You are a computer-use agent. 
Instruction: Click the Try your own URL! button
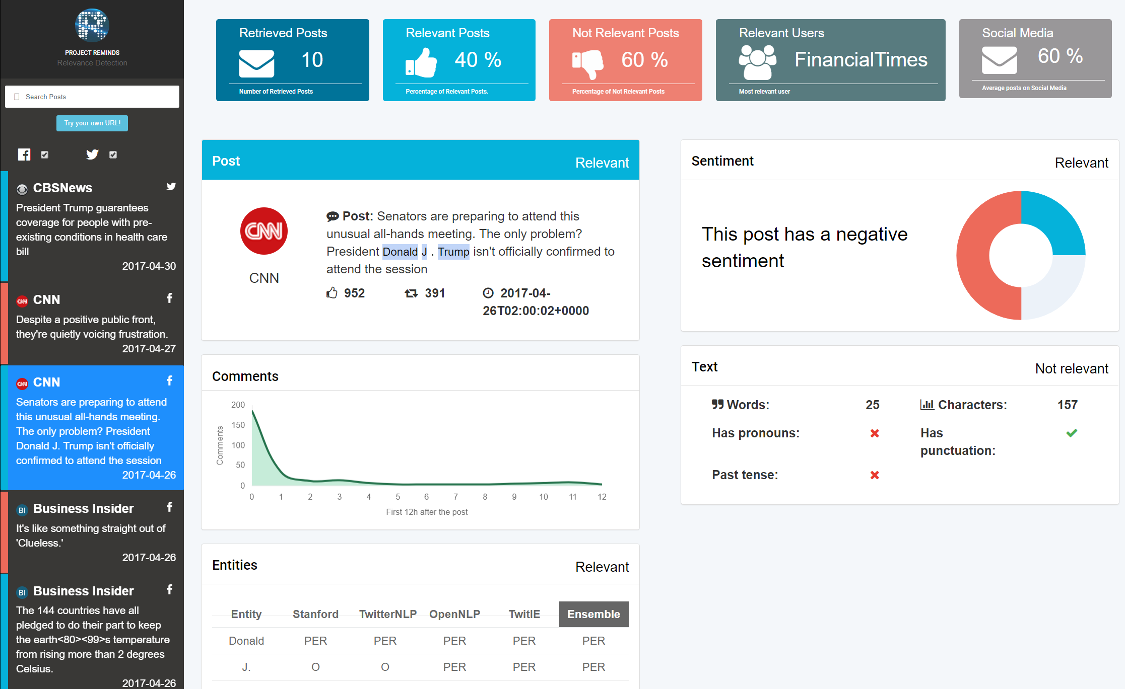tap(92, 123)
